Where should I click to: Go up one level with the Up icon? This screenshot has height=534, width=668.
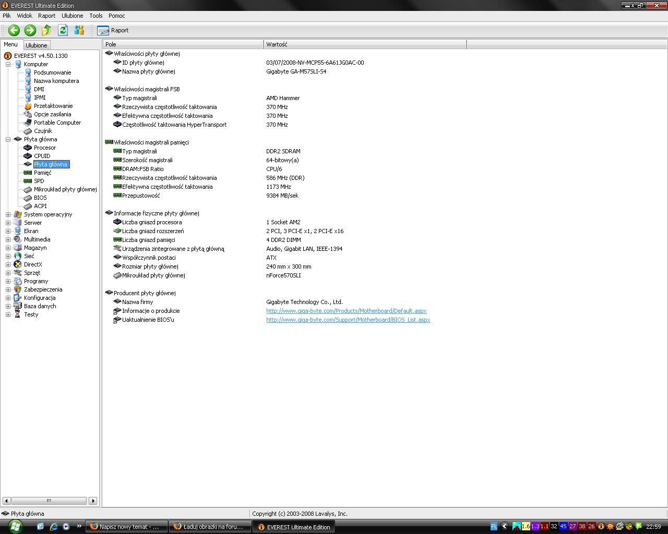pos(46,30)
